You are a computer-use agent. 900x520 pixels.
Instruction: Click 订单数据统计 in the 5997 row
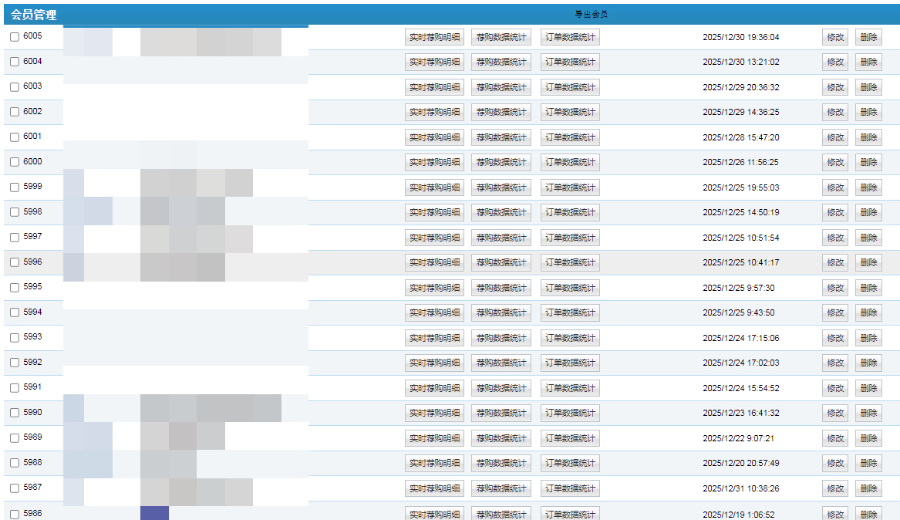pyautogui.click(x=570, y=238)
